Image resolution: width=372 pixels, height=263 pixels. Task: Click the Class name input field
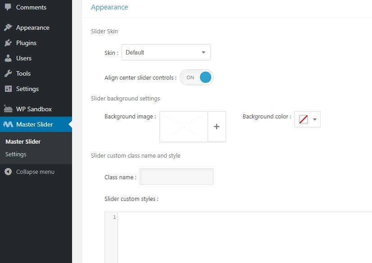point(177,177)
